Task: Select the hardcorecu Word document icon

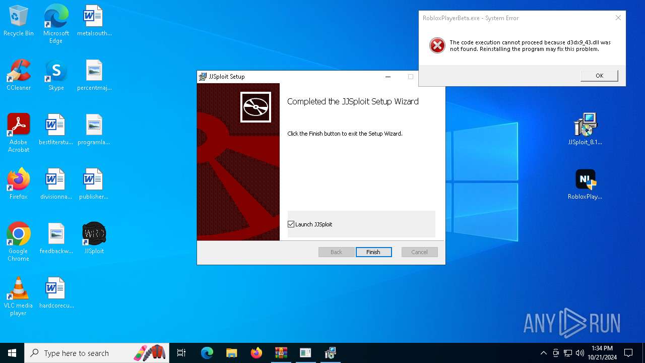Action: pyautogui.click(x=56, y=293)
